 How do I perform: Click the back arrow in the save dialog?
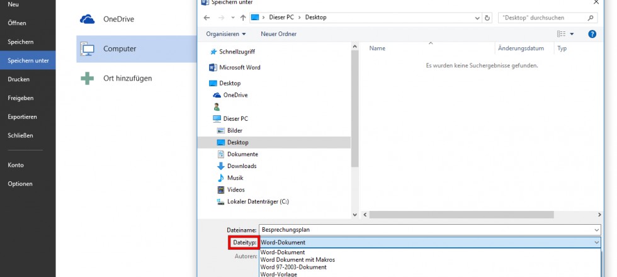(x=207, y=18)
